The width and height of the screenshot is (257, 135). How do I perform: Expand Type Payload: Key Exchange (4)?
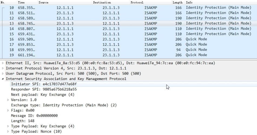coord(8,126)
